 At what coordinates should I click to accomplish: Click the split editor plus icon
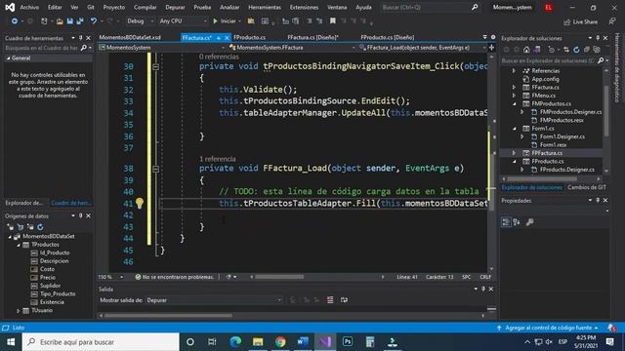(x=491, y=48)
